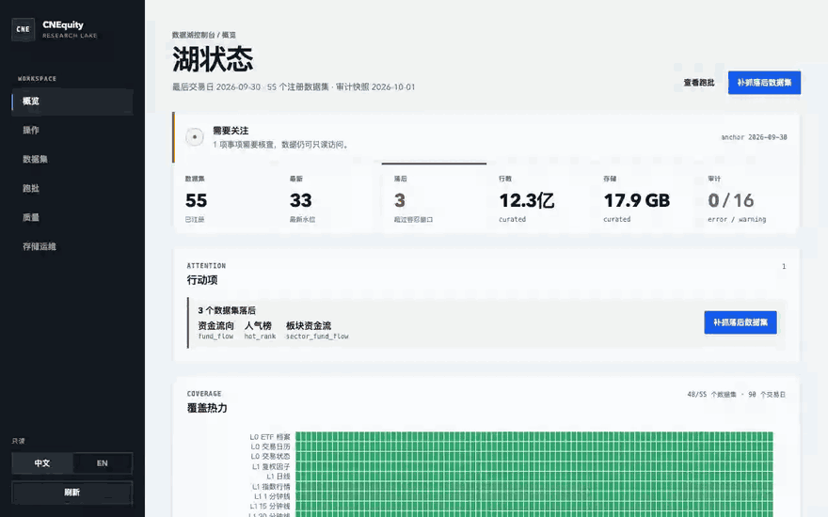Click the anchor 2026-09-30 label
The image size is (828, 517).
754,137
